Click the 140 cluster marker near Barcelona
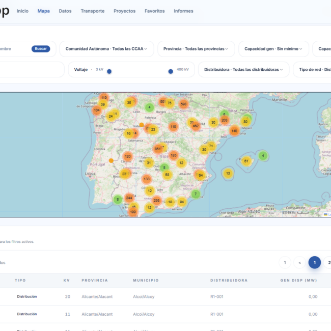 click(234, 131)
